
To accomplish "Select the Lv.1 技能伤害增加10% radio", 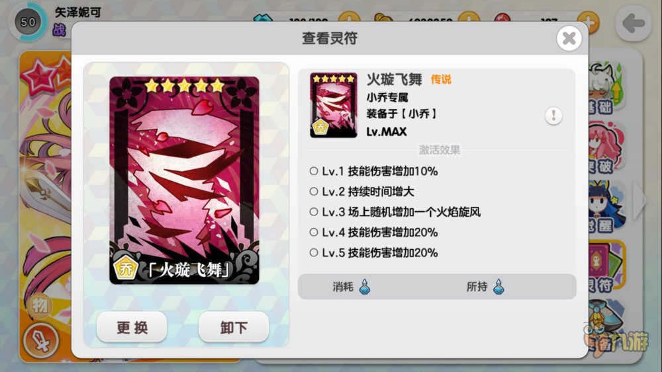I will coord(313,171).
